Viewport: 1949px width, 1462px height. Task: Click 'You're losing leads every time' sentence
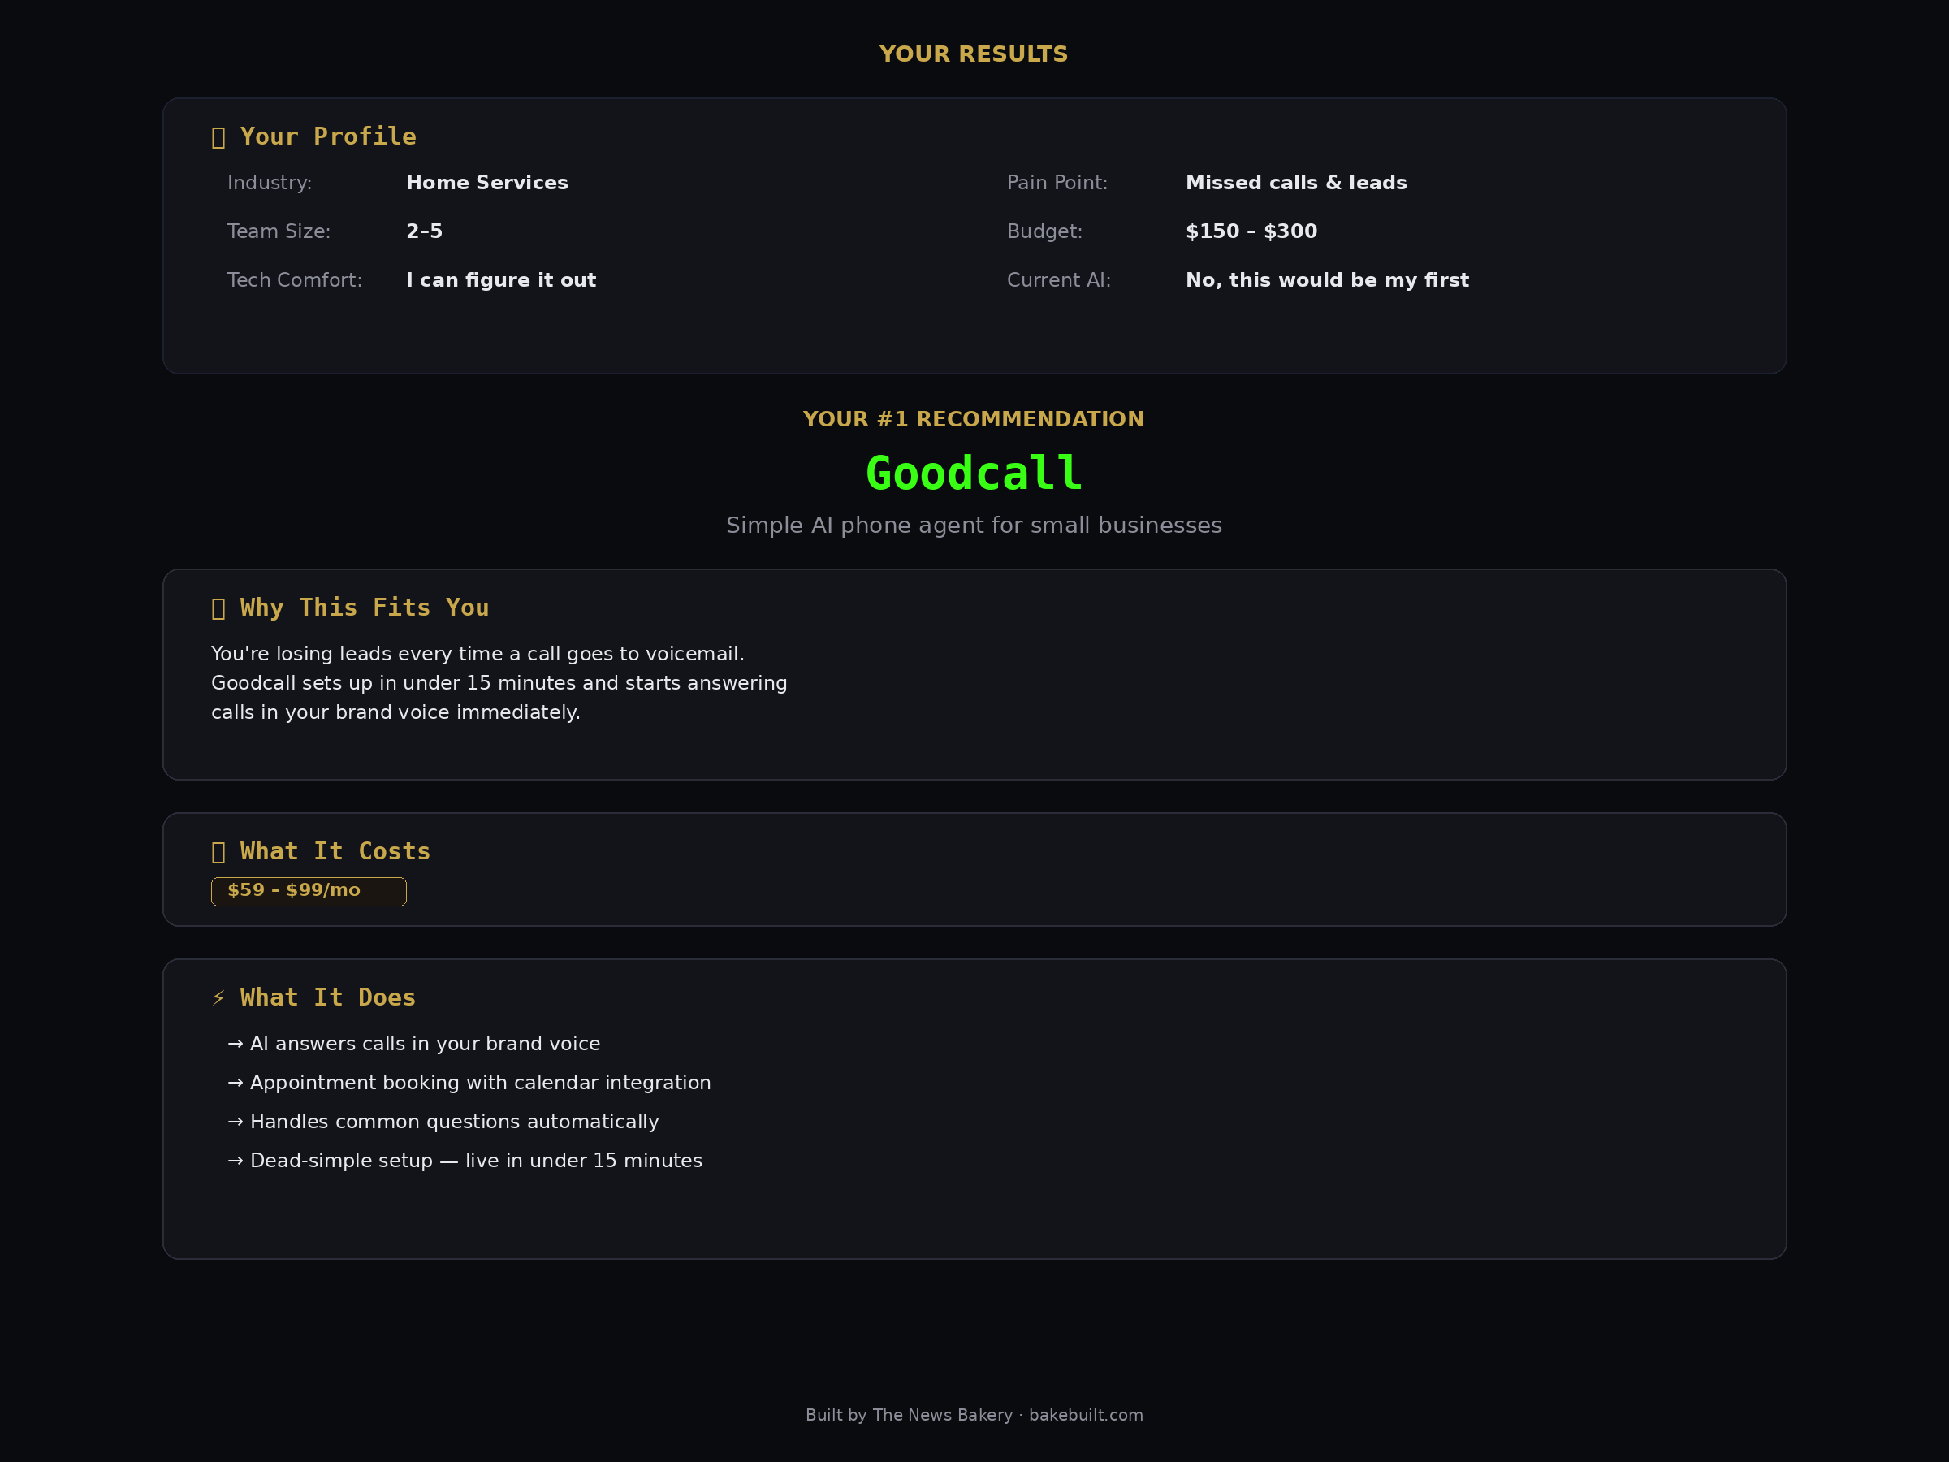478,654
